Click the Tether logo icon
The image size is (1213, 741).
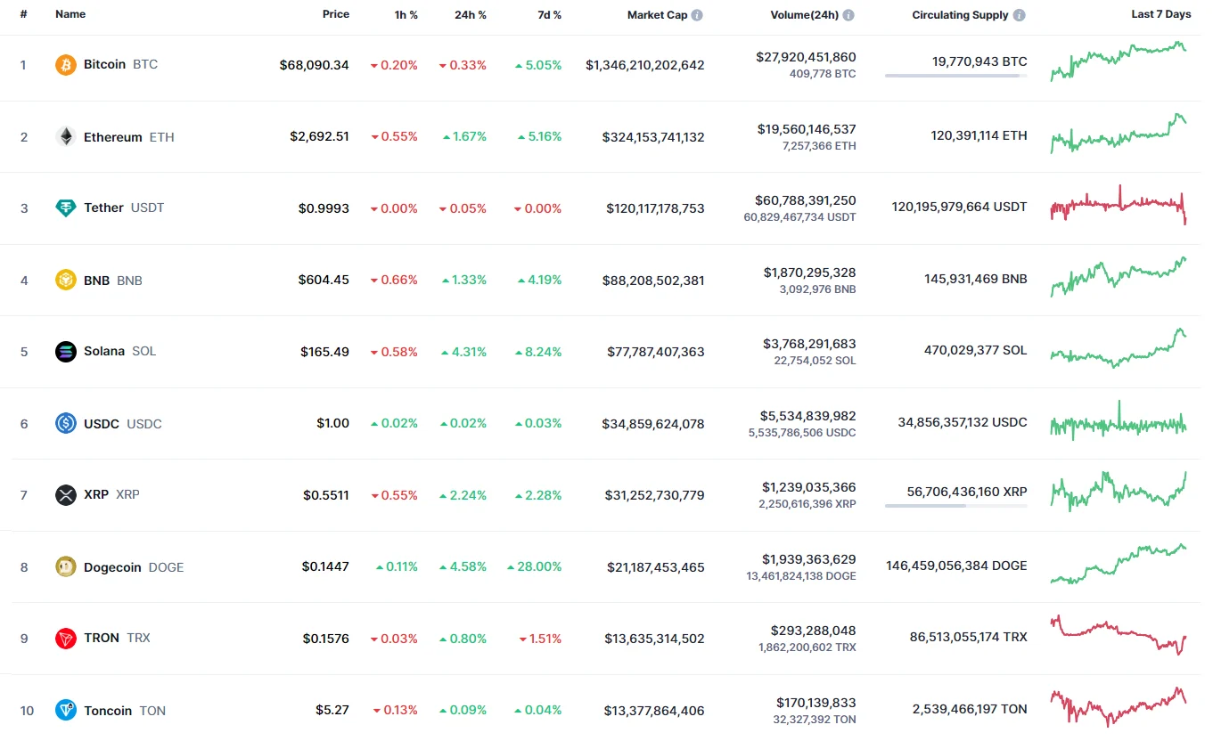(x=66, y=208)
